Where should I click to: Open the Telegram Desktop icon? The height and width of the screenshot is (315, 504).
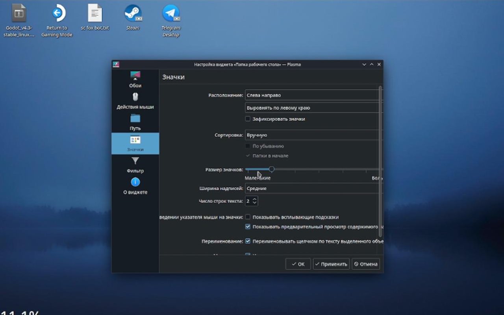pyautogui.click(x=170, y=14)
